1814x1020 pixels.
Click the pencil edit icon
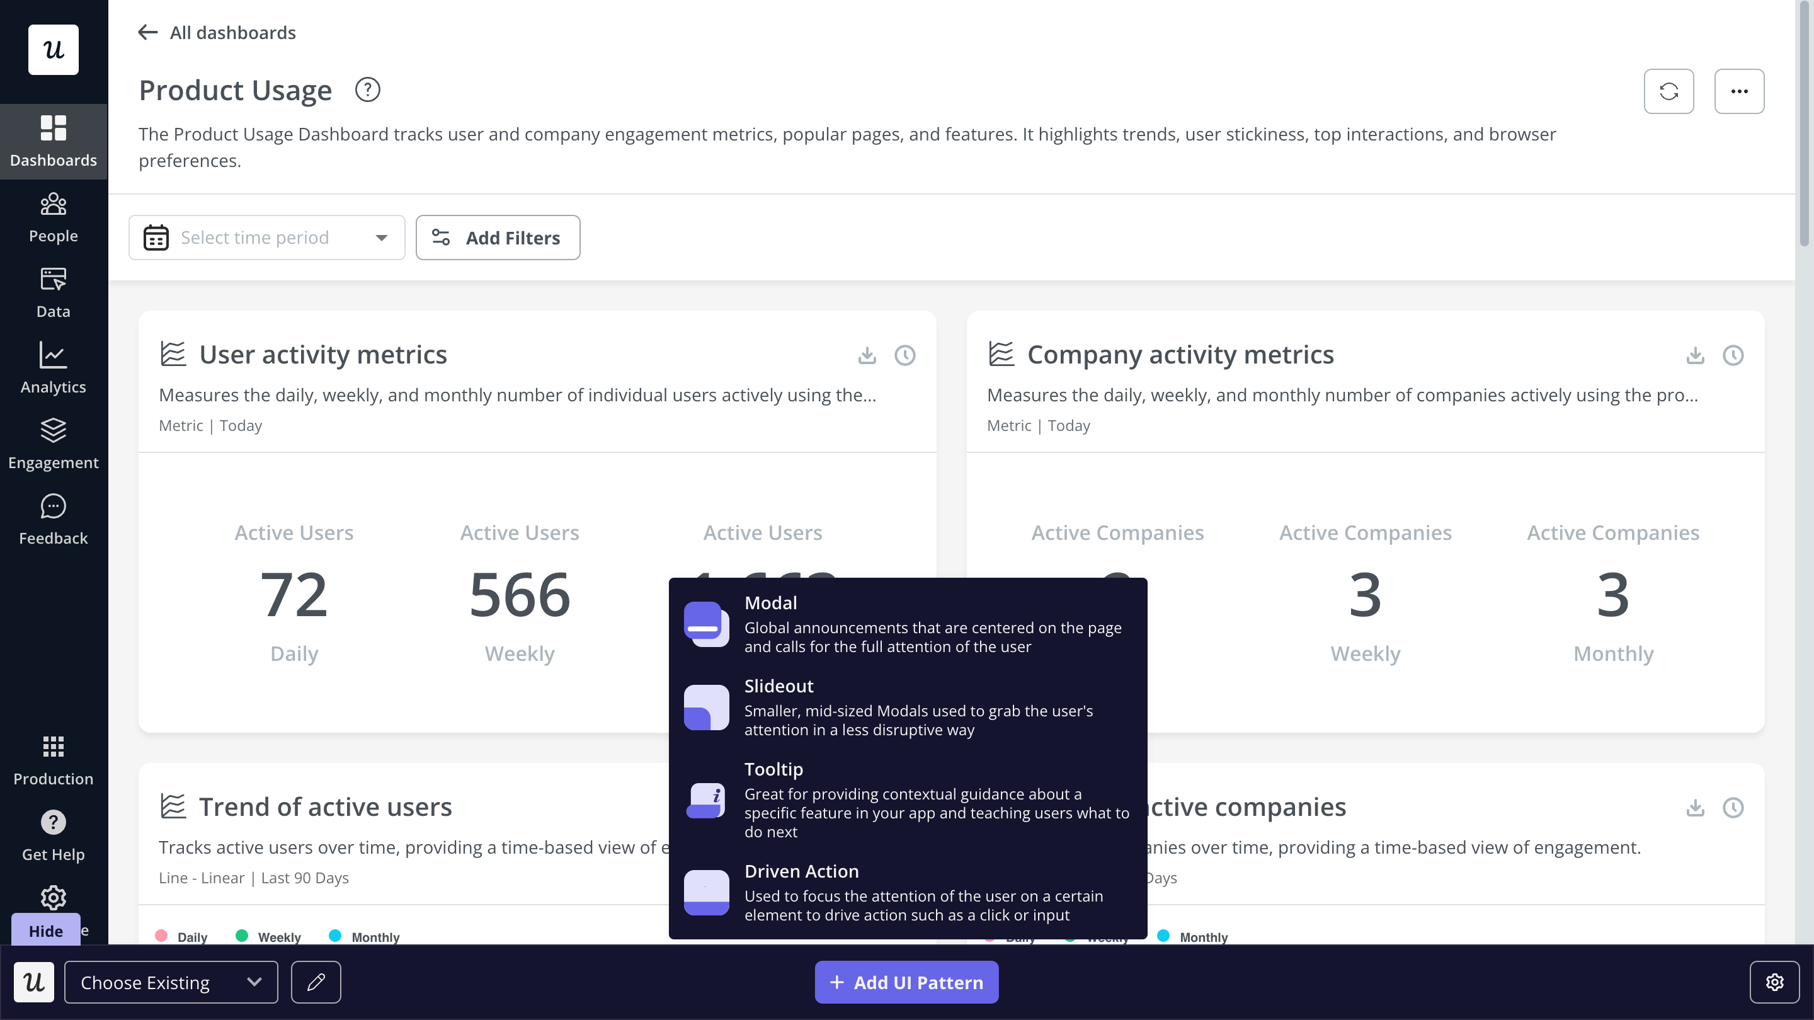(316, 983)
